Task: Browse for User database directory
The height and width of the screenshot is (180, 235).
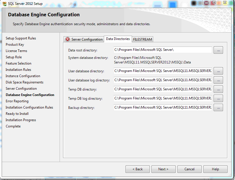Action: tap(218, 71)
